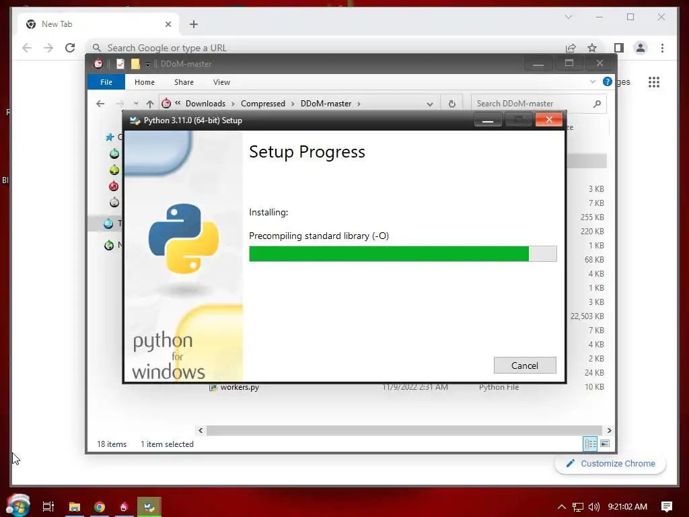Open volume control in system tray
The image size is (689, 517).
pos(593,506)
